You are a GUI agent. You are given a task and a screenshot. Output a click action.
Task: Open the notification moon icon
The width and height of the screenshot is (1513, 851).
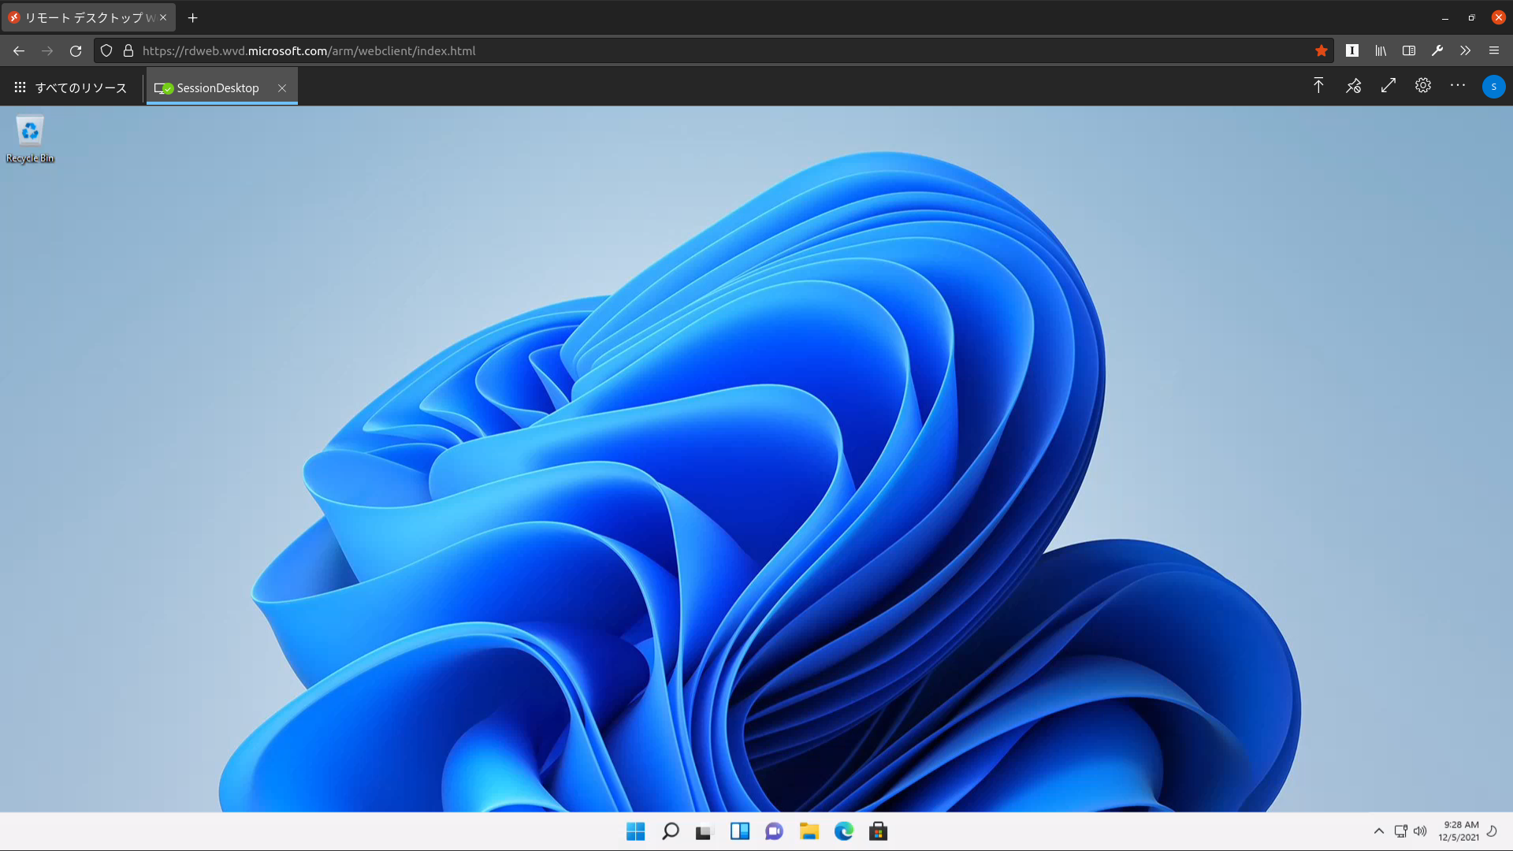pyautogui.click(x=1492, y=831)
